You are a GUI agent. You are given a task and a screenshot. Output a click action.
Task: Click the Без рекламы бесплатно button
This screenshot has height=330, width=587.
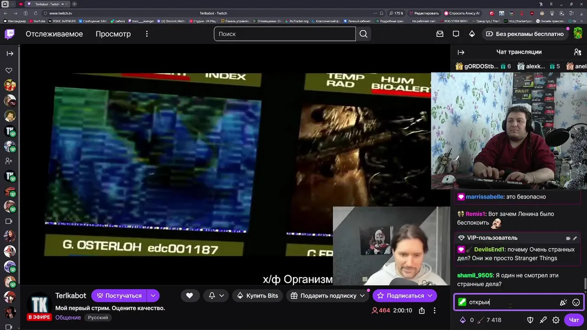(525, 34)
